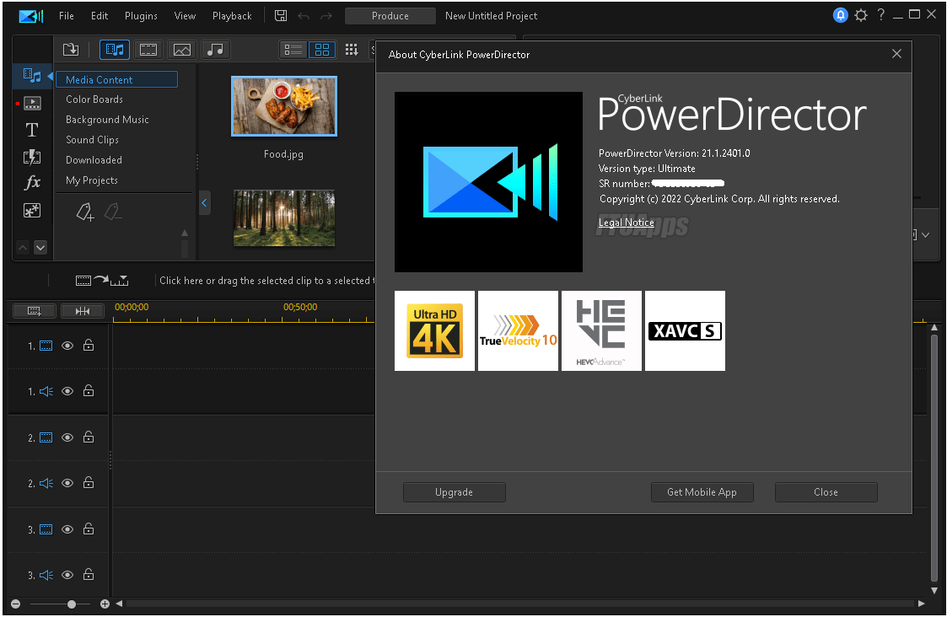Open the Media Room sidebar icon
The width and height of the screenshot is (947, 617).
coord(32,76)
